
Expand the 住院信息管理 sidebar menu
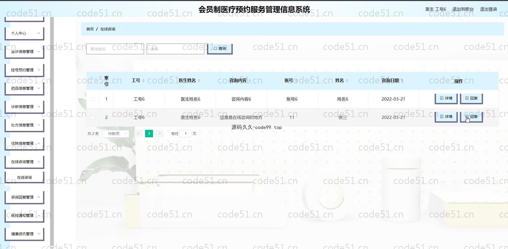(24, 143)
